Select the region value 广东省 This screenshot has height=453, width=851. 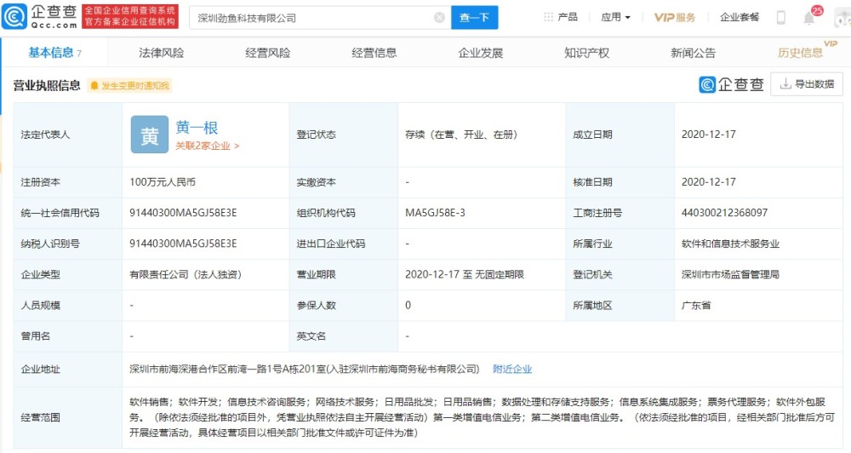point(696,305)
